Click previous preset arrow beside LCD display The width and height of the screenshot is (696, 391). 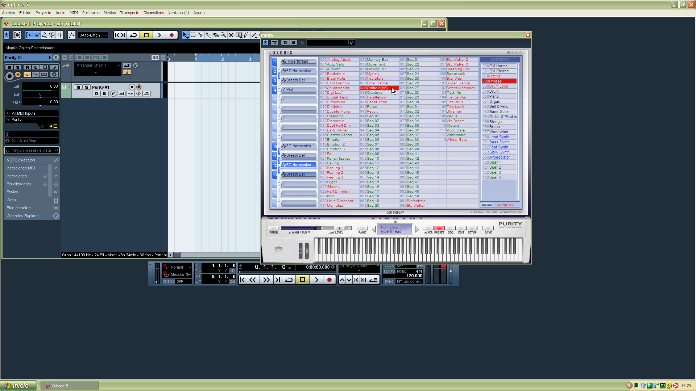point(374,229)
